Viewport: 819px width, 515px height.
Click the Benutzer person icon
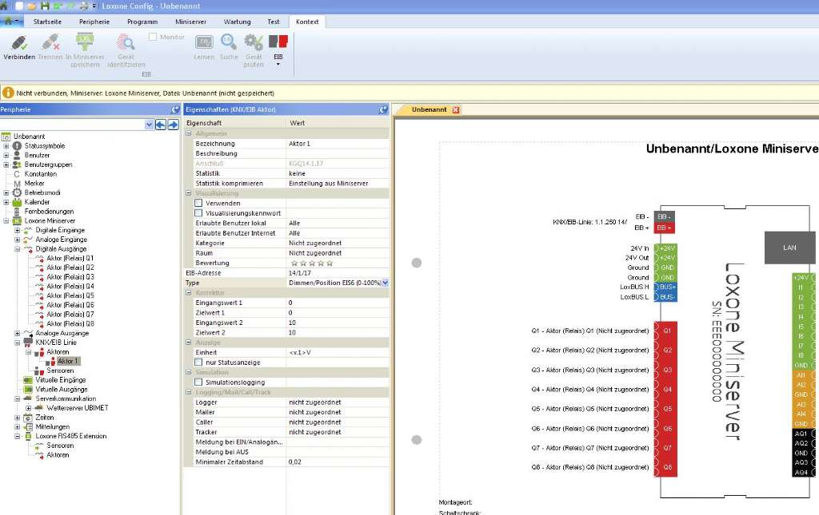click(17, 156)
